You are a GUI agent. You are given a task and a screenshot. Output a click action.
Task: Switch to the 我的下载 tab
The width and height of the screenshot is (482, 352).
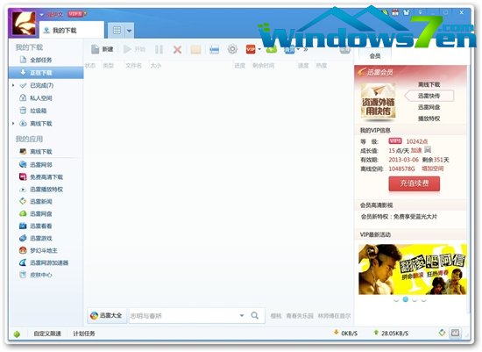click(72, 30)
